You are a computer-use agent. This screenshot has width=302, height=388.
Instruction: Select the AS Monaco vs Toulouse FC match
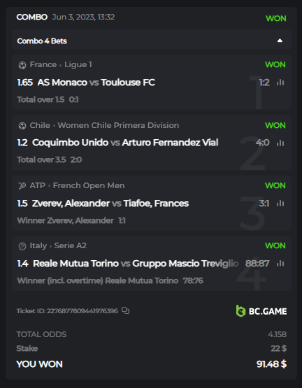96,82
